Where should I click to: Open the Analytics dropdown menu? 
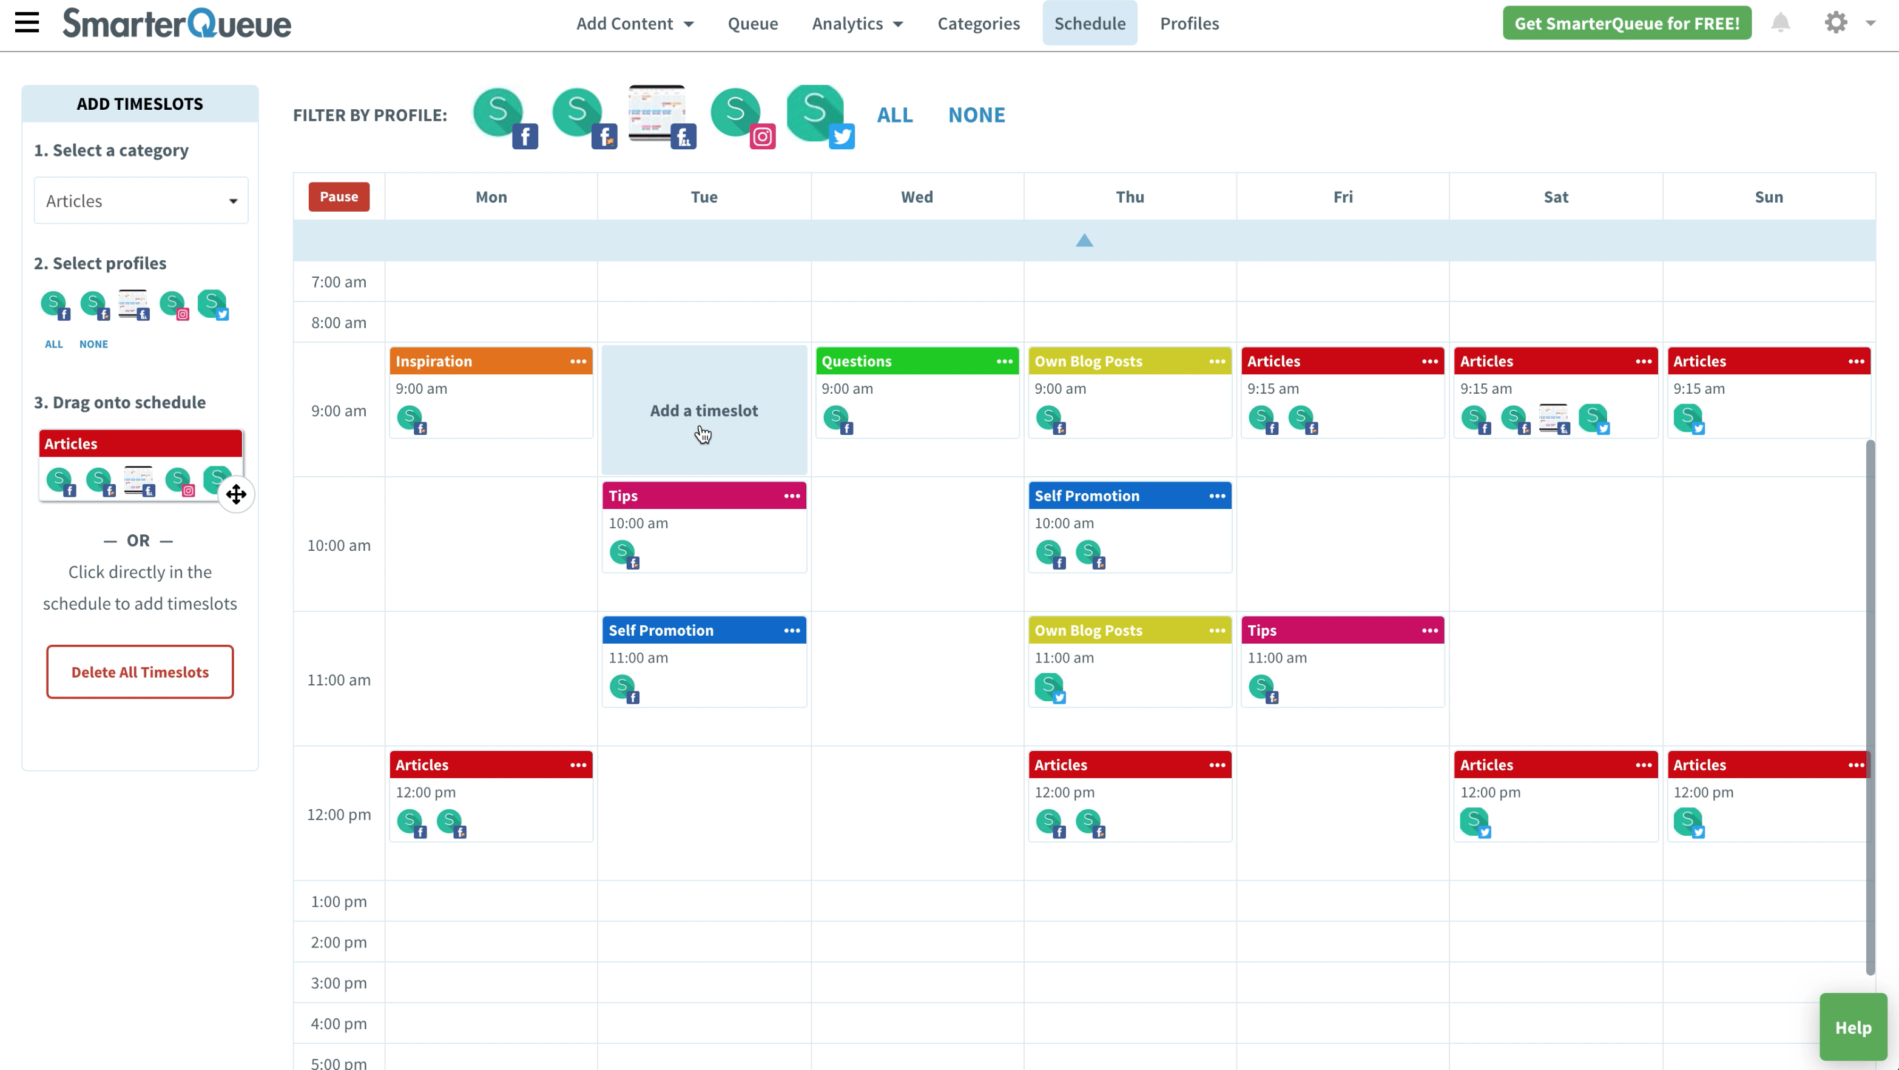point(857,24)
